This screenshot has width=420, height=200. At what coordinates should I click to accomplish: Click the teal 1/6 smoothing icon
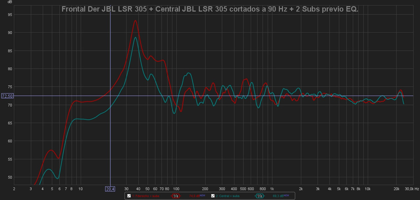pyautogui.click(x=260, y=196)
